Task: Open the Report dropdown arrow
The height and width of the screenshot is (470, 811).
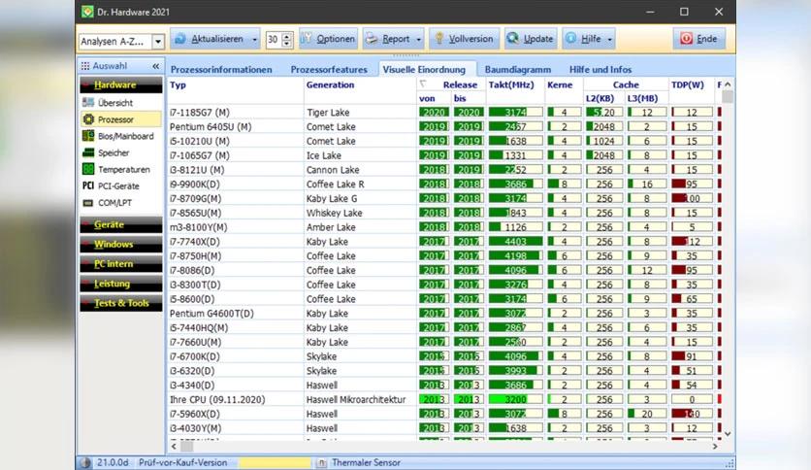Action: pyautogui.click(x=418, y=40)
